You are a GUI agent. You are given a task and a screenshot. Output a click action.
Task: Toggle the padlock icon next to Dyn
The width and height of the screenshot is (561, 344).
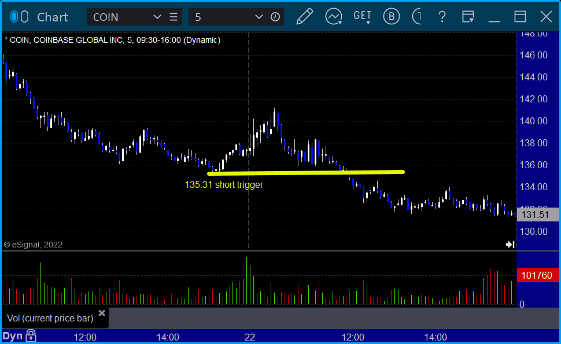[x=31, y=336]
